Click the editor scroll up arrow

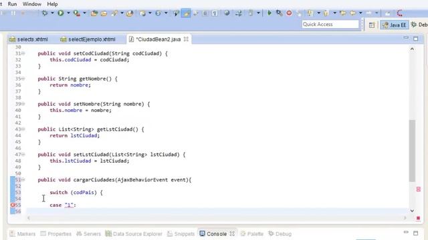[412, 49]
